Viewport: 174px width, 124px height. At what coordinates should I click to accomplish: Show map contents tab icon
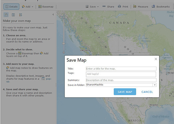coord(13,15)
